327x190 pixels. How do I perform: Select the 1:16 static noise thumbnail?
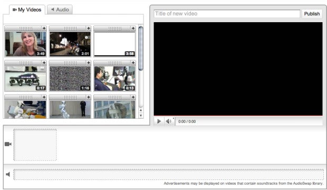point(70,79)
